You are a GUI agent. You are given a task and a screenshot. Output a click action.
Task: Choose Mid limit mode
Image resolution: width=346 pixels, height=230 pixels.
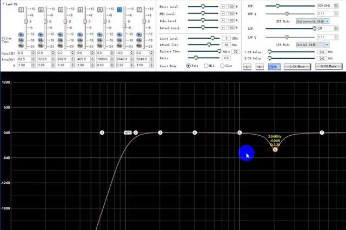(206, 66)
